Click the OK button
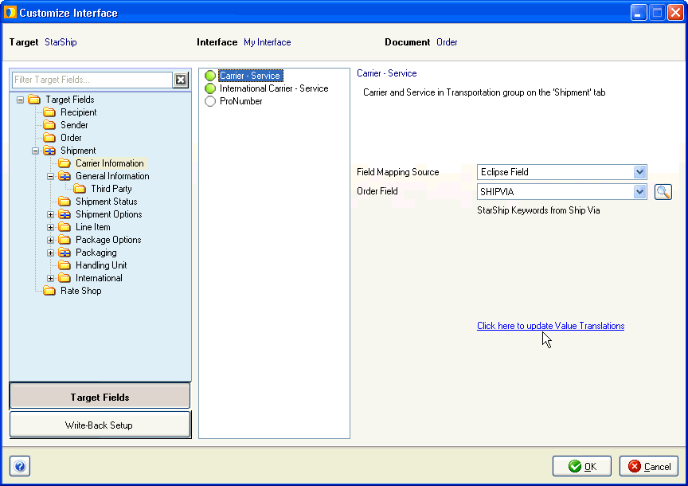The image size is (688, 486). pos(582,466)
